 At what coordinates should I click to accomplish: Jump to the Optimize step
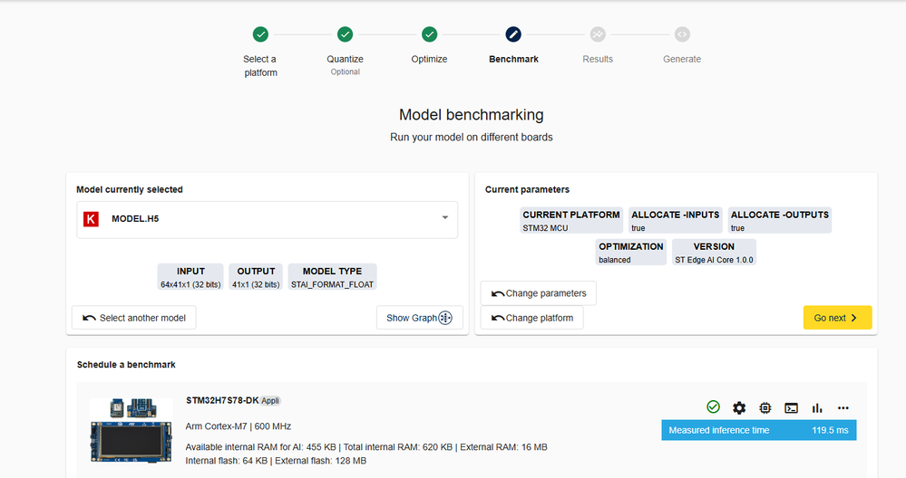point(429,34)
